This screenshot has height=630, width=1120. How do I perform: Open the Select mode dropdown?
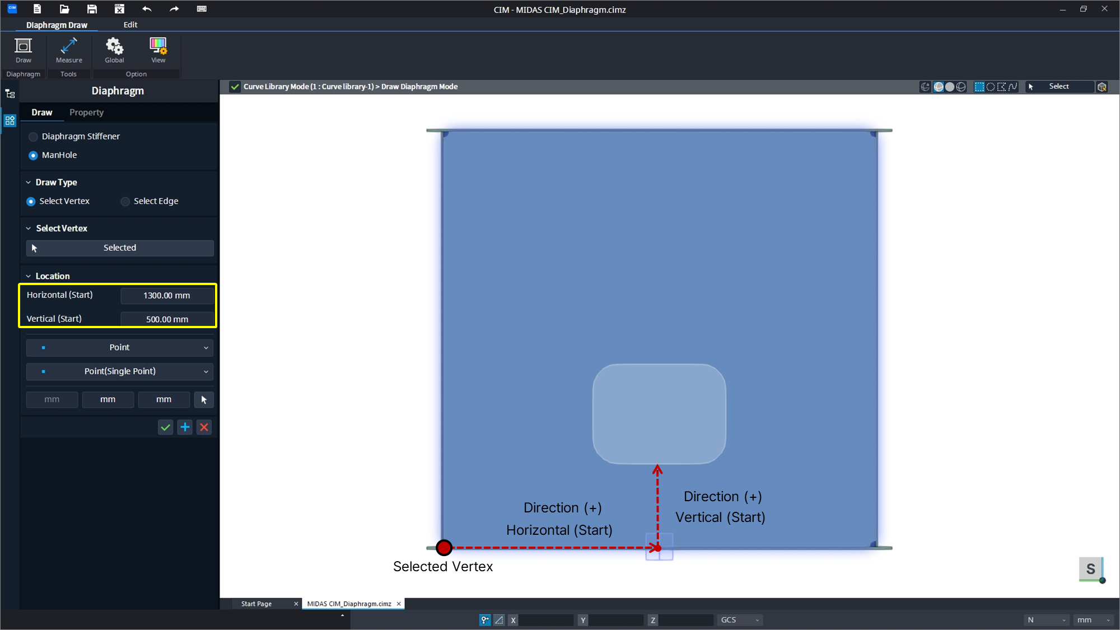(x=1060, y=87)
